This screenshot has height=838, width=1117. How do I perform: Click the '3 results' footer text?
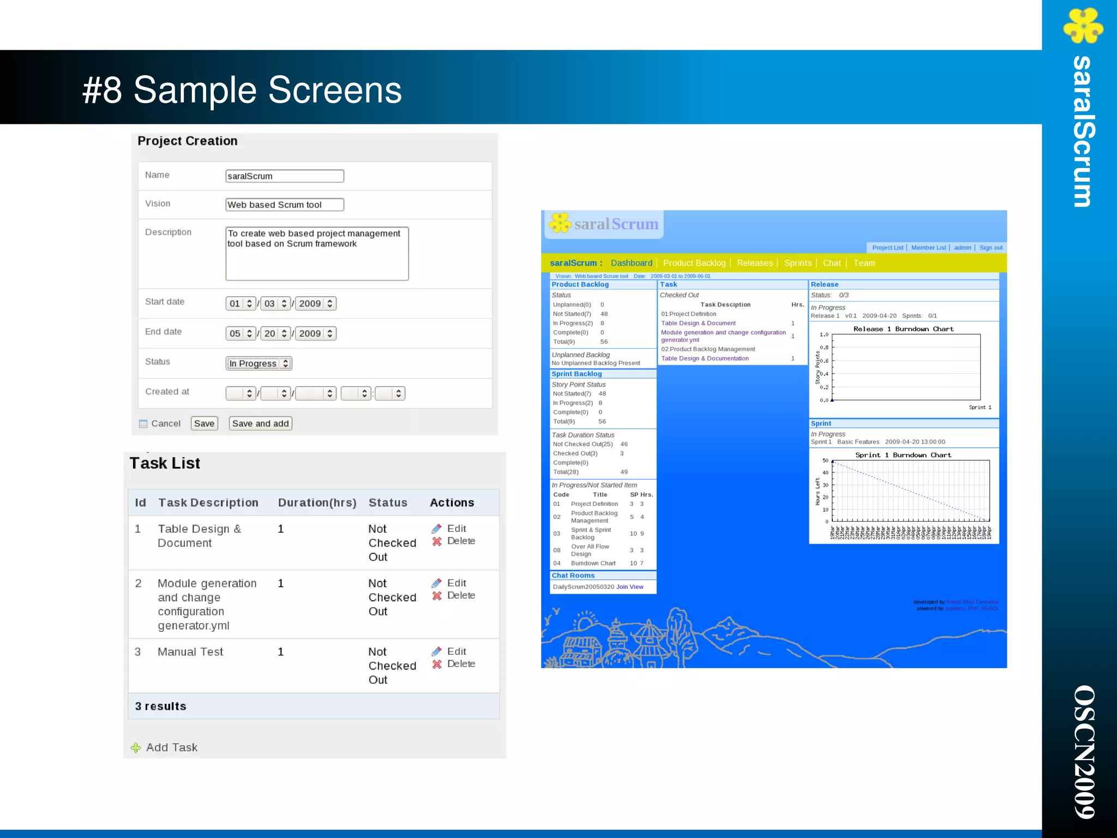160,707
